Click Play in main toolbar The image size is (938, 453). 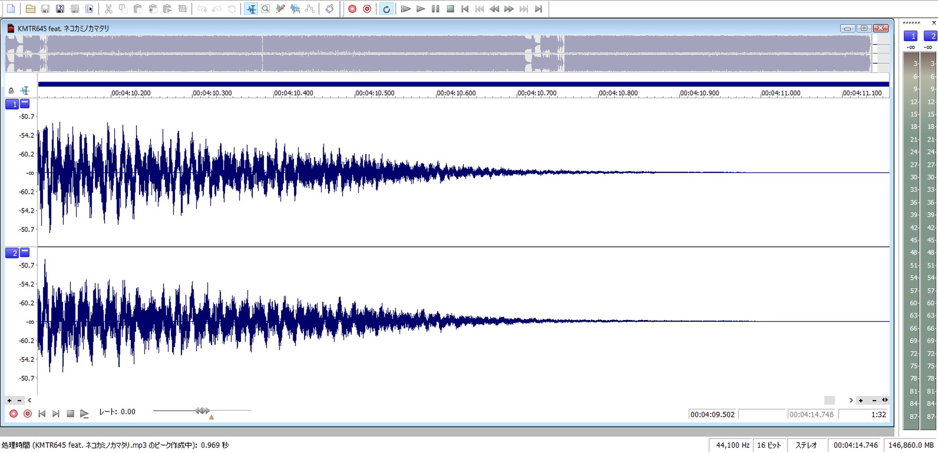pyautogui.click(x=421, y=9)
